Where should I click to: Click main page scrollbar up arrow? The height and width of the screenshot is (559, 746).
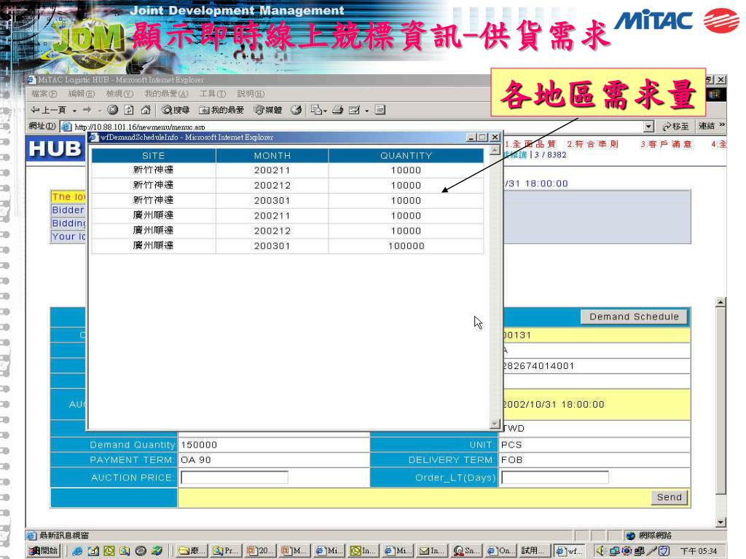pos(721,302)
